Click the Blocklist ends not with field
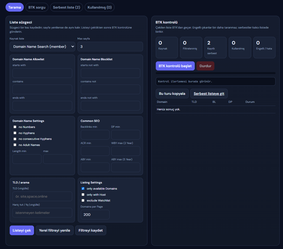 [110, 106]
